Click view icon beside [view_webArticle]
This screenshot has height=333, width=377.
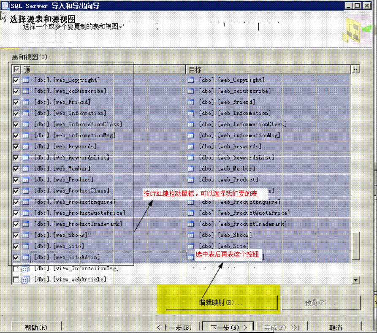point(26,279)
